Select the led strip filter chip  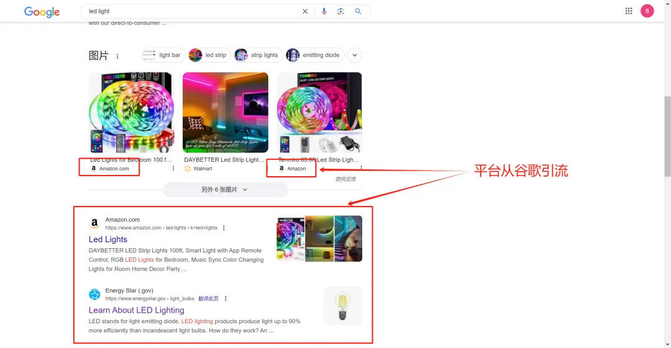tap(209, 55)
